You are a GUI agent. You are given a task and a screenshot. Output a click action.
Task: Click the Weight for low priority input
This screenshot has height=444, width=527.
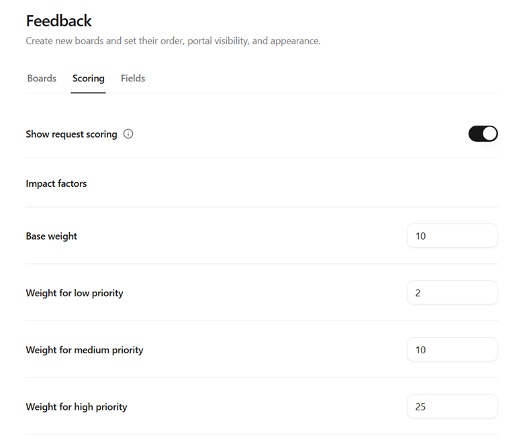(452, 293)
